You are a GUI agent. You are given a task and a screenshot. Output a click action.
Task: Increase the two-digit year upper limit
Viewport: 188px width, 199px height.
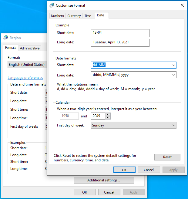coord(108,114)
